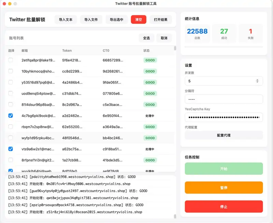Check the checkbox for account 2etlfqa8pr@lake19
This screenshot has height=223, width=273.
pos(11,60)
